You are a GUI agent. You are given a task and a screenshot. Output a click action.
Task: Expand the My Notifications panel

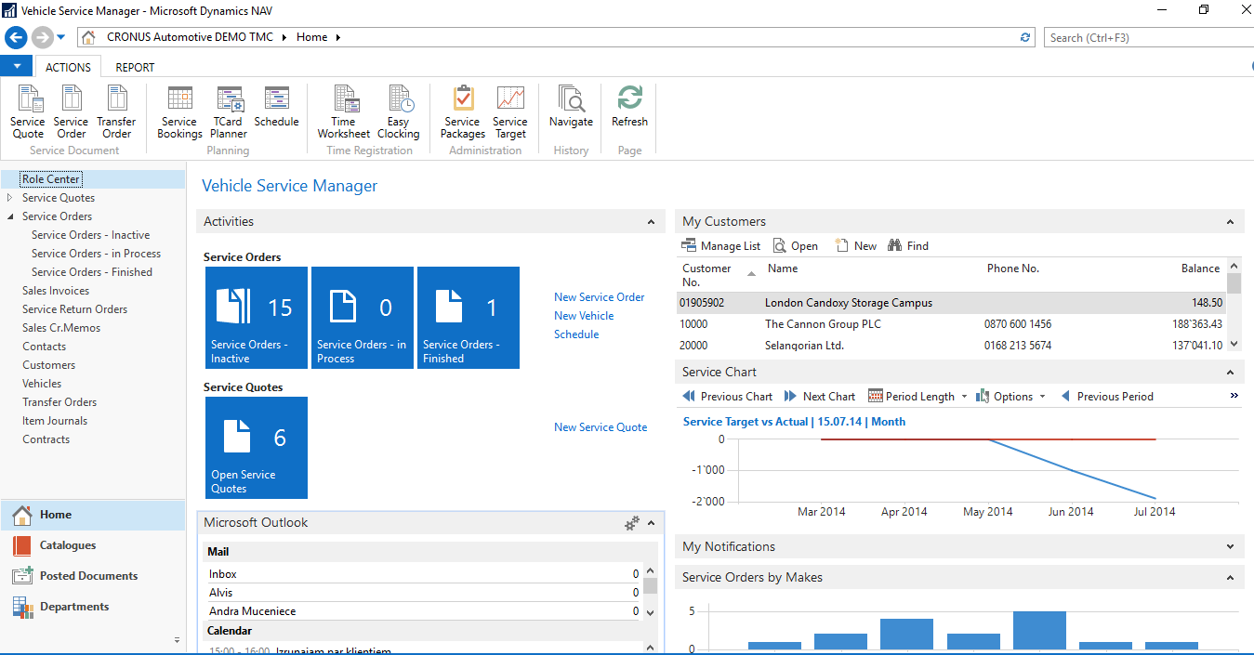point(1230,547)
